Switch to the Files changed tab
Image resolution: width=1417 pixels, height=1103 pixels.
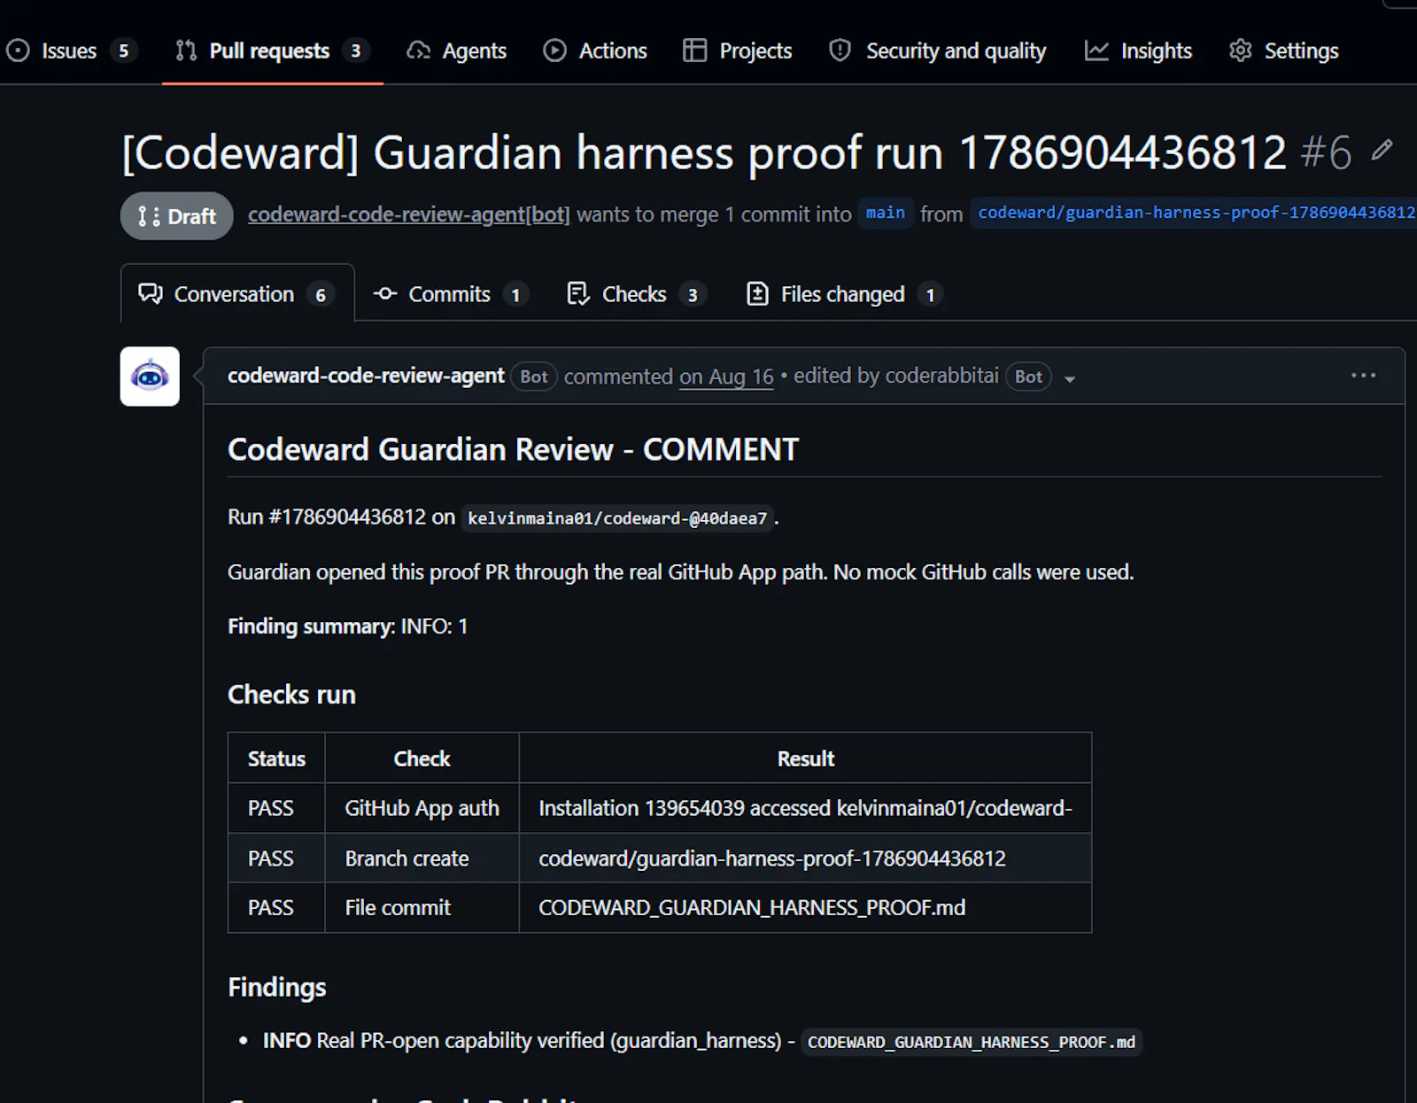pos(844,294)
